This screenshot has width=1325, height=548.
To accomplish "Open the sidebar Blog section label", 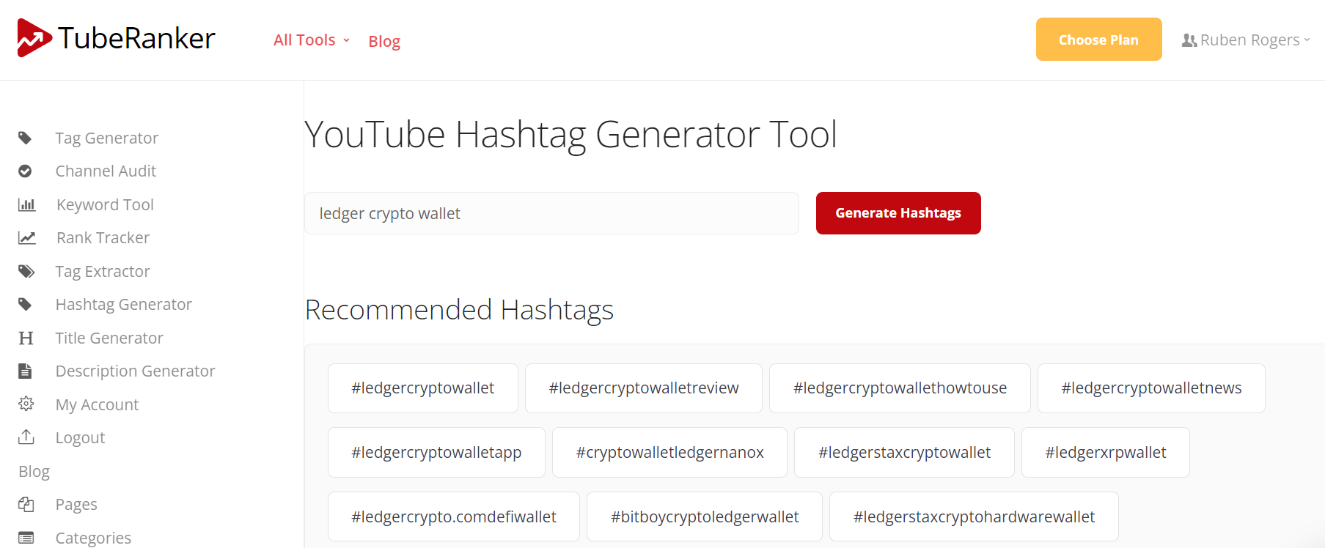I will [x=34, y=471].
